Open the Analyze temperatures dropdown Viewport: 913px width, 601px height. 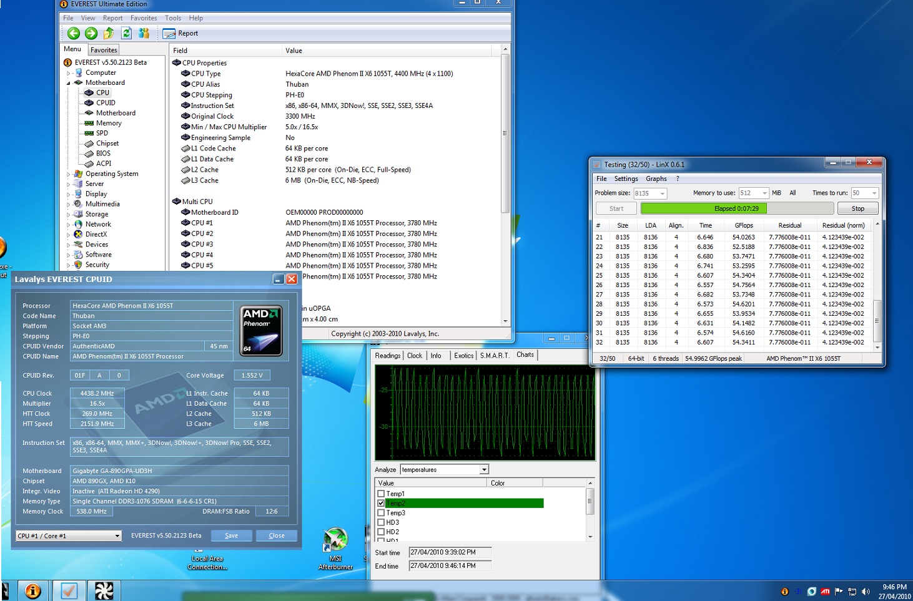coord(484,469)
